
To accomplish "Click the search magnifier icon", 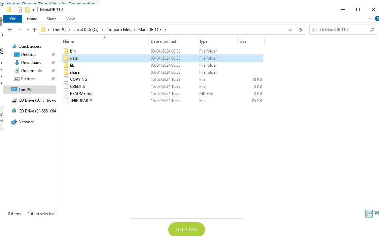I will point(372,30).
